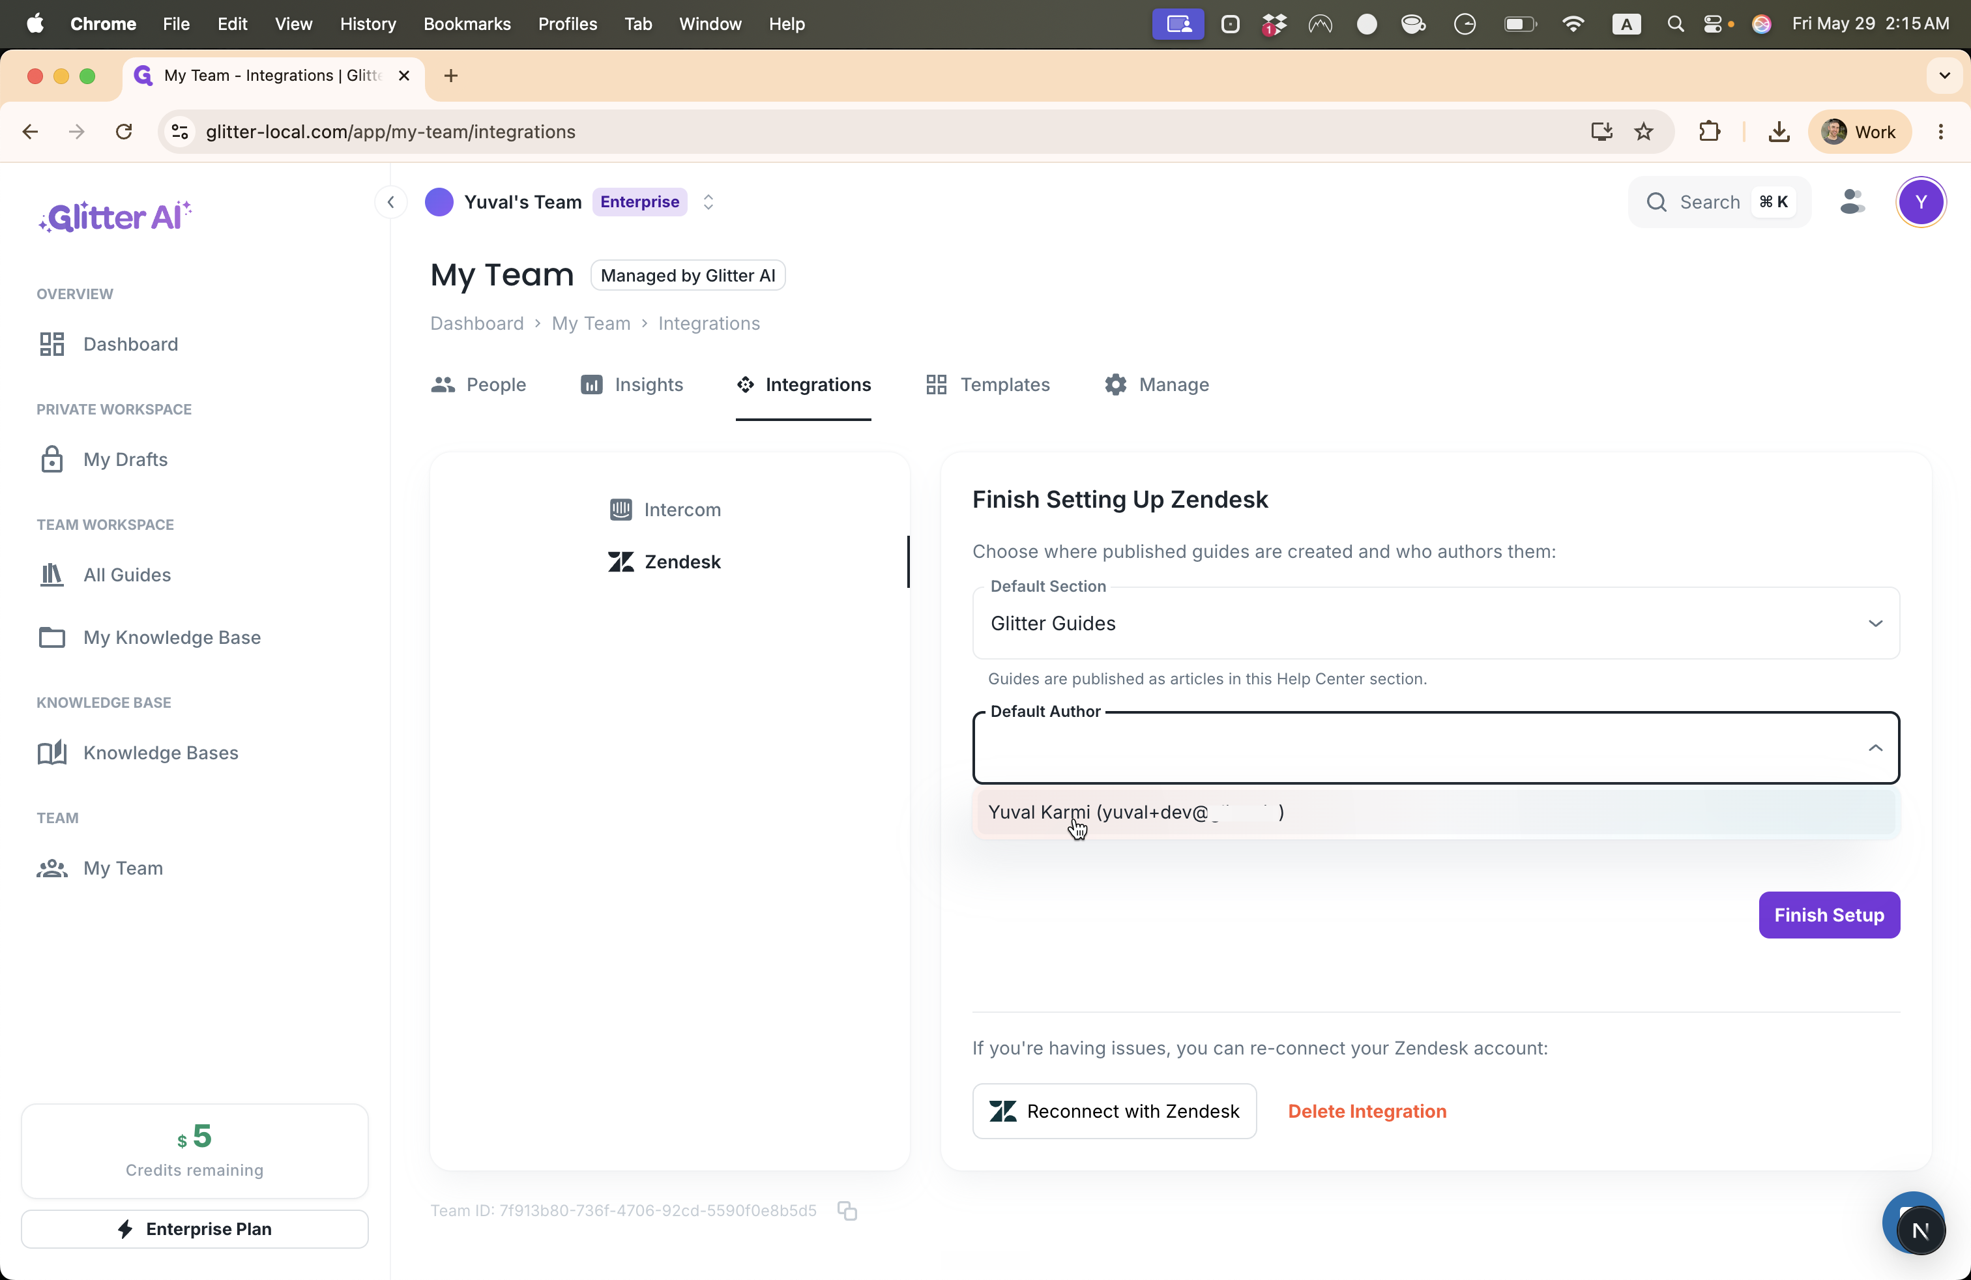Click Reconnect with Zendesk
This screenshot has width=1971, height=1280.
1114,1111
